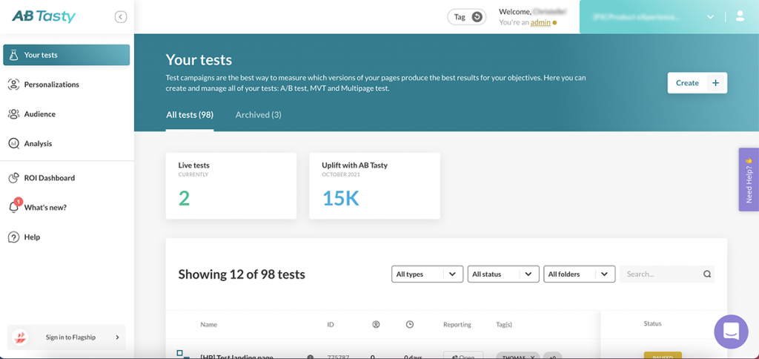The image size is (759, 359).
Task: Click the admin role link
Action: click(x=540, y=22)
